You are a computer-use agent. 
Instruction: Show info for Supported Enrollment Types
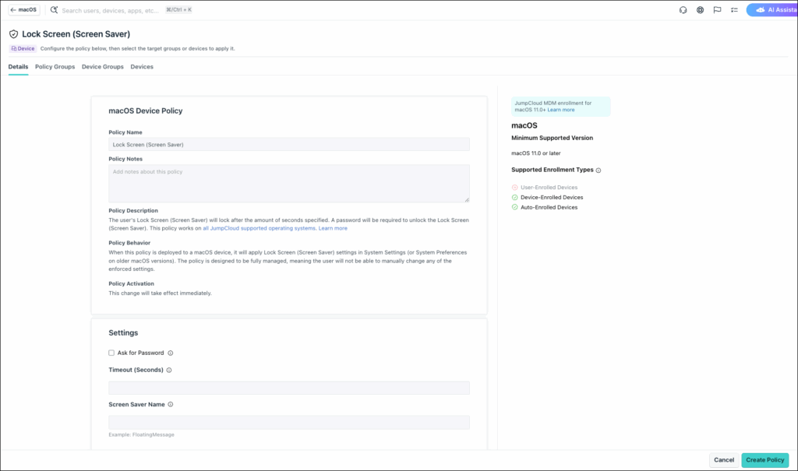(x=598, y=170)
